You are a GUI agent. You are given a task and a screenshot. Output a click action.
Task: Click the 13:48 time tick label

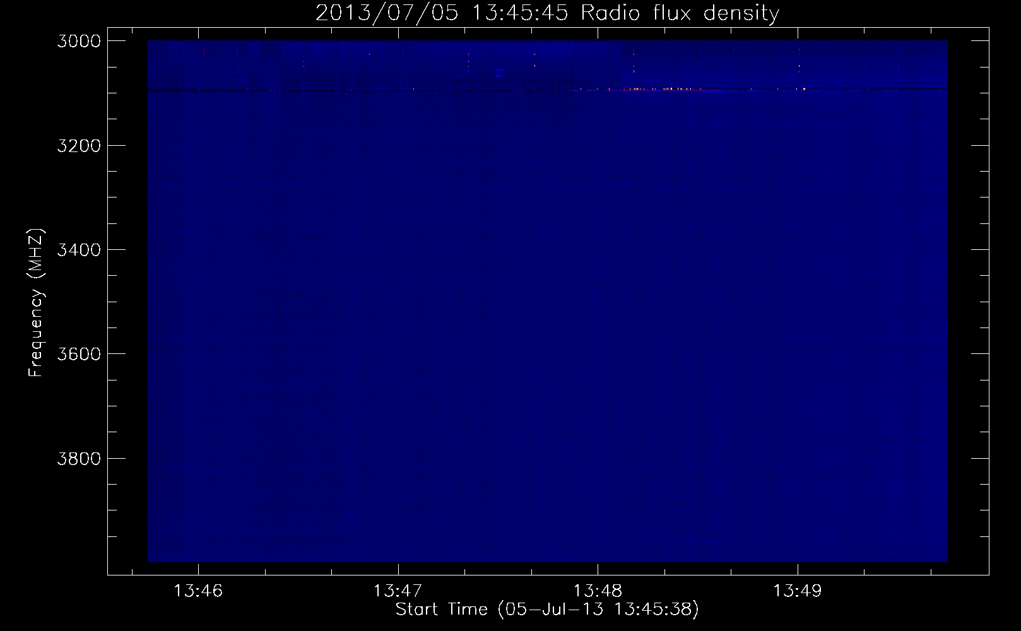click(x=598, y=591)
